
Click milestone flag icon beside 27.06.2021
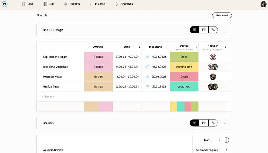pyautogui.click(x=147, y=87)
